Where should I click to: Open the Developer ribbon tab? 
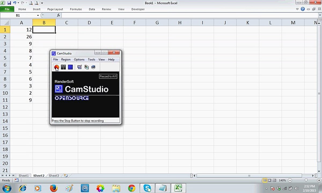tap(138, 9)
